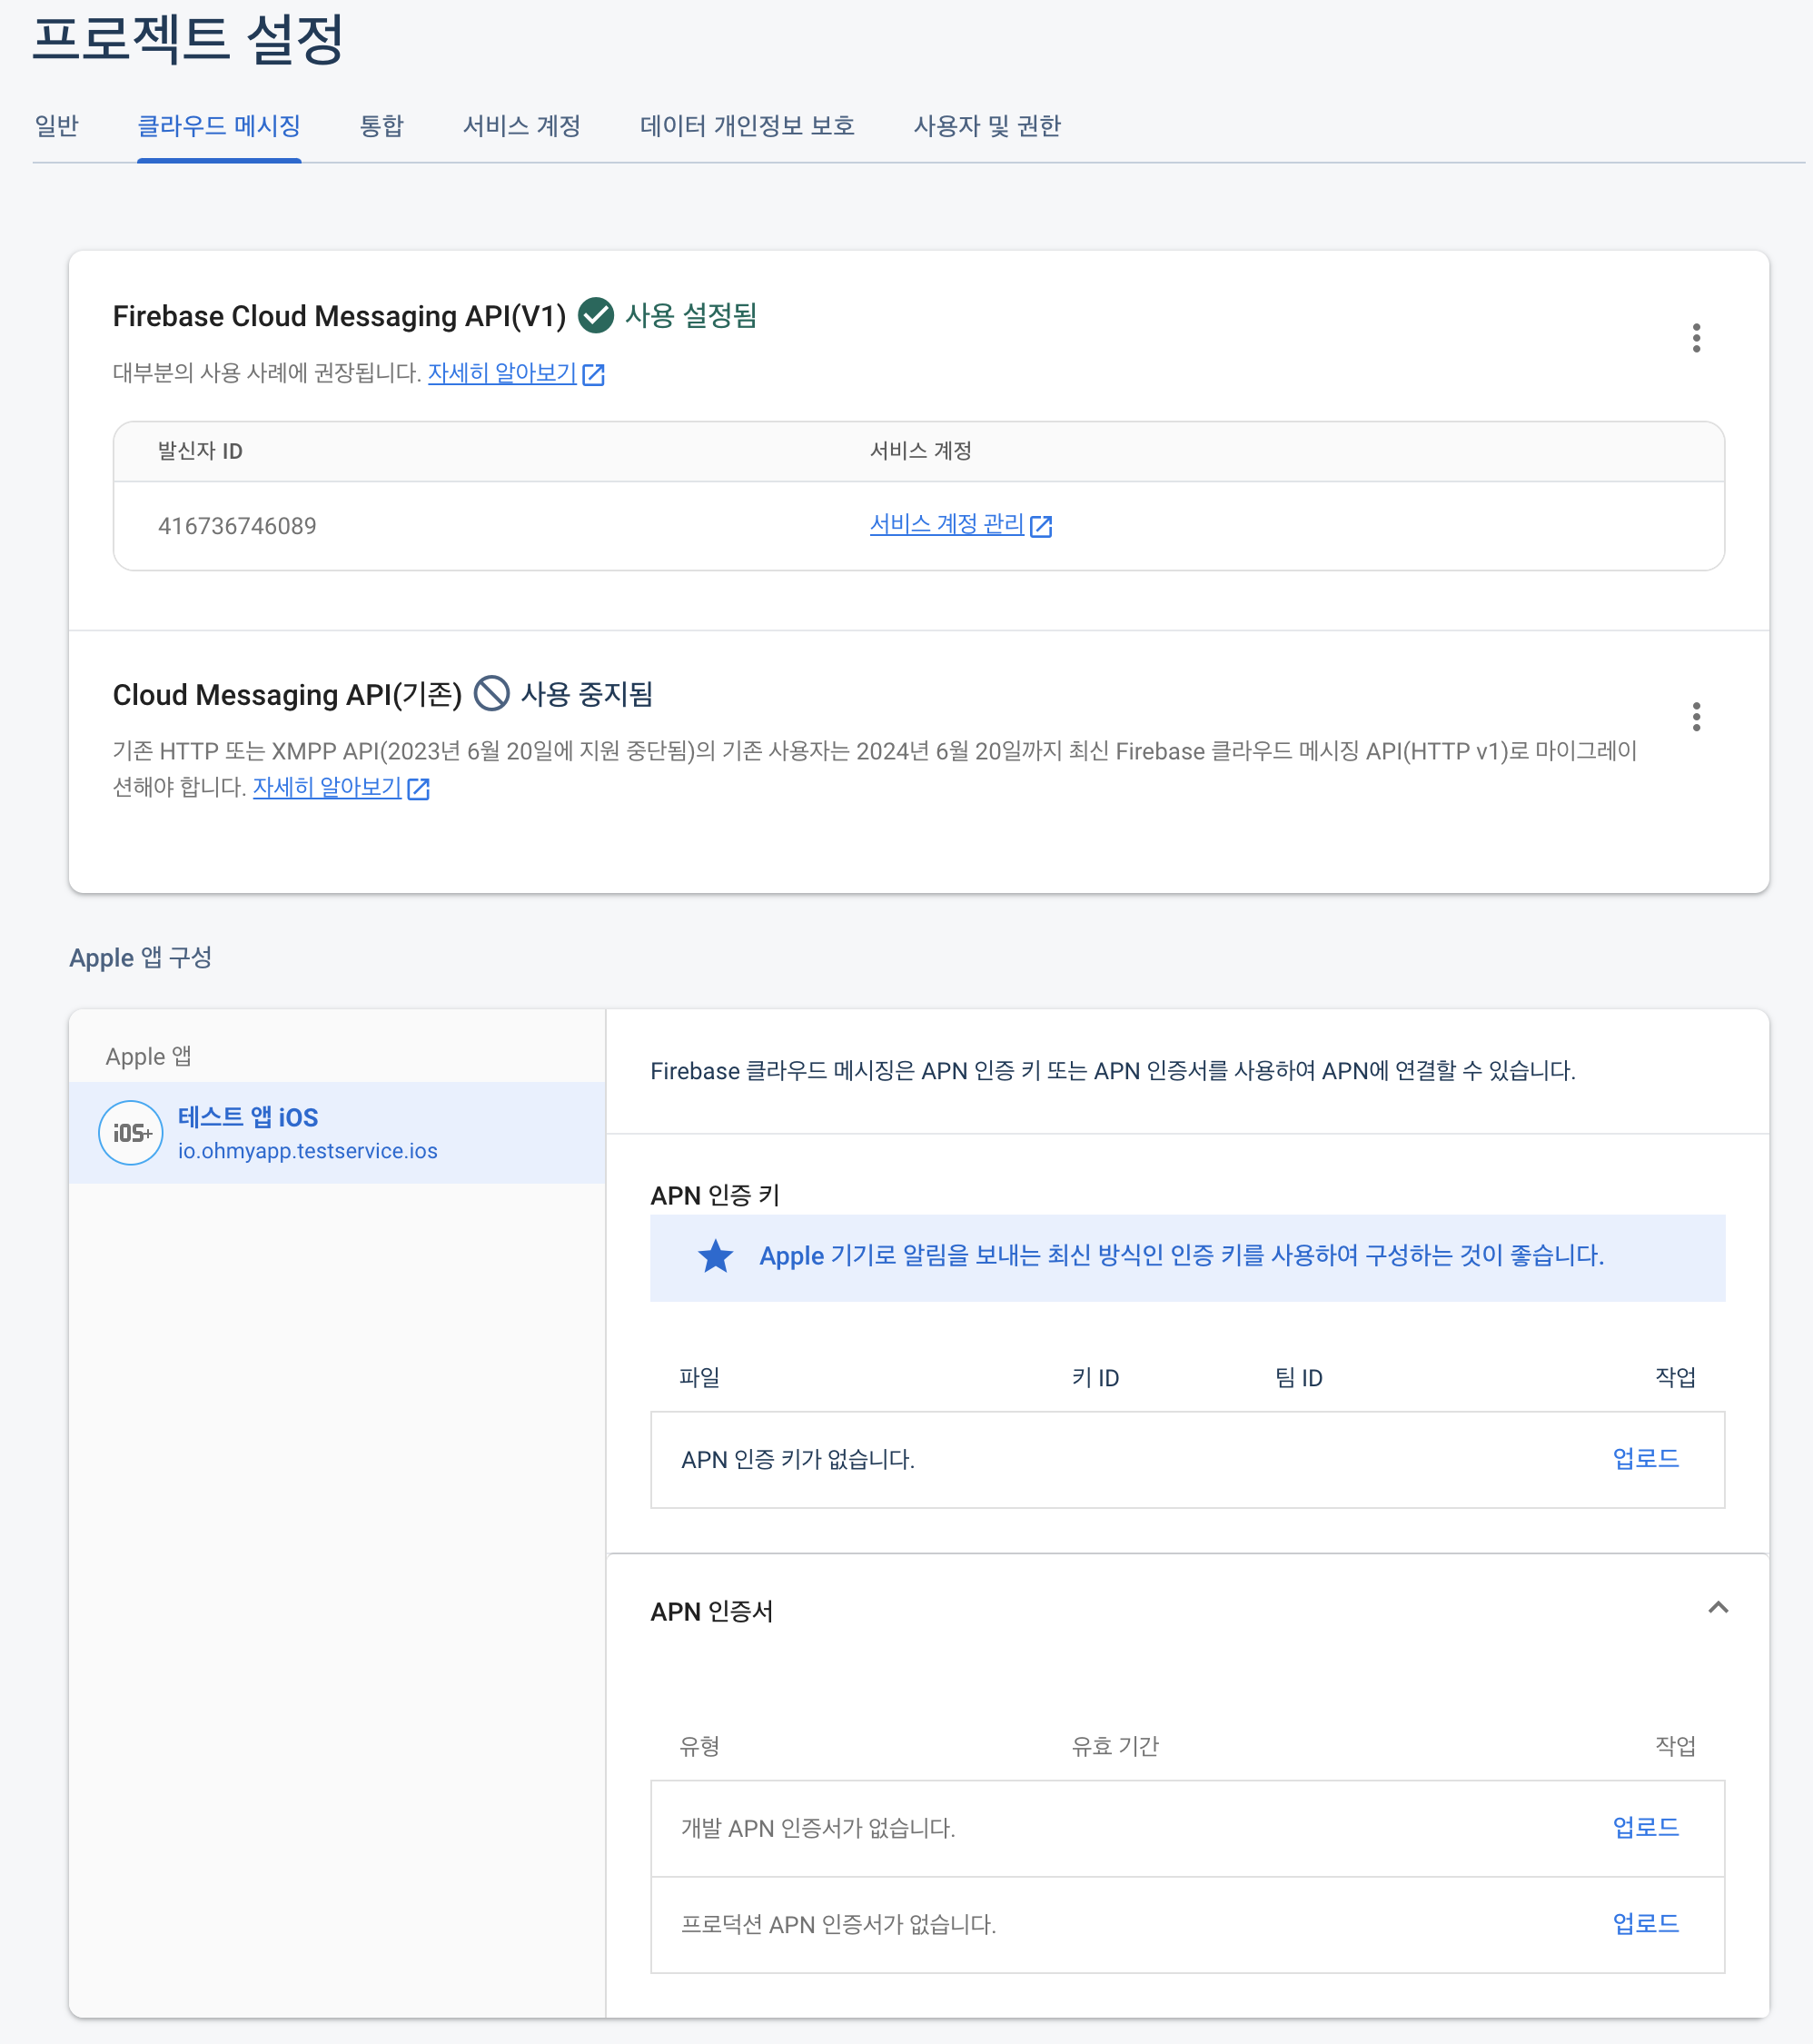Viewport: 1813px width, 2044px height.
Task: Upload the 개발 APN 인증서
Action: 1646,1827
